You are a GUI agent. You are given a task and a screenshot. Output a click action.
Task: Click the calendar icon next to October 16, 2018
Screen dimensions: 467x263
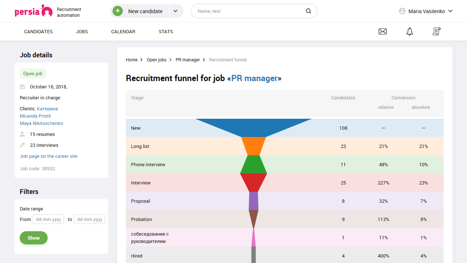pos(22,87)
